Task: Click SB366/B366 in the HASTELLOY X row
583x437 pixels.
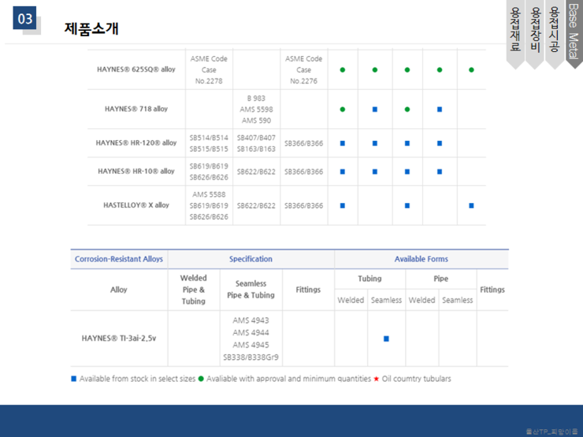Action: point(304,206)
